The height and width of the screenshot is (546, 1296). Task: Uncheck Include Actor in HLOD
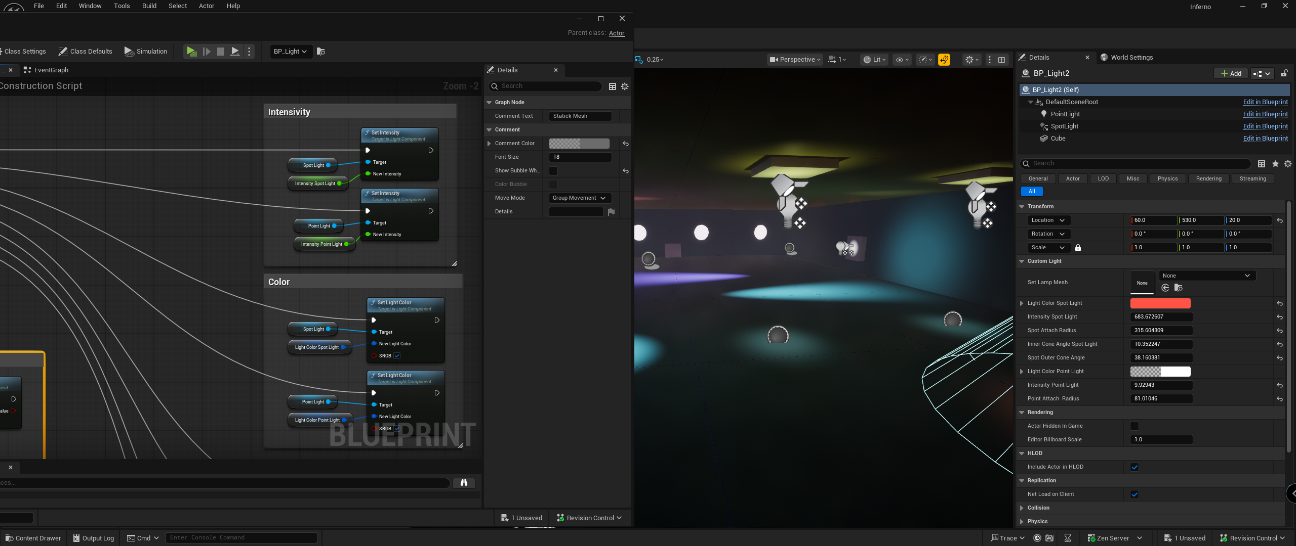click(1135, 467)
